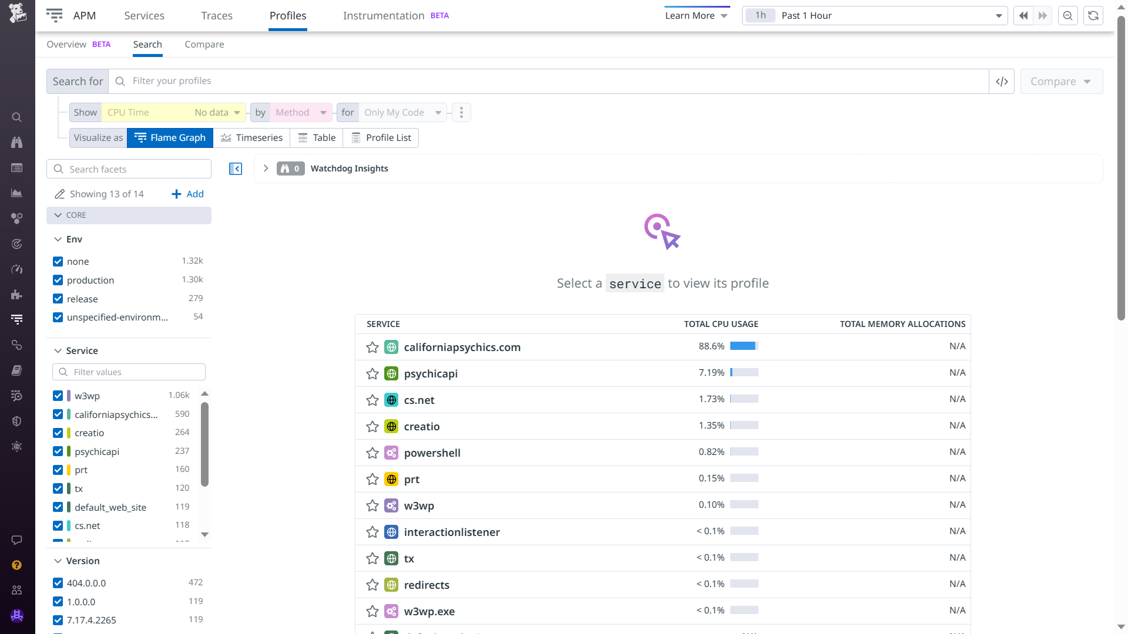Collapse the Env facet group
The width and height of the screenshot is (1128, 634).
58,240
